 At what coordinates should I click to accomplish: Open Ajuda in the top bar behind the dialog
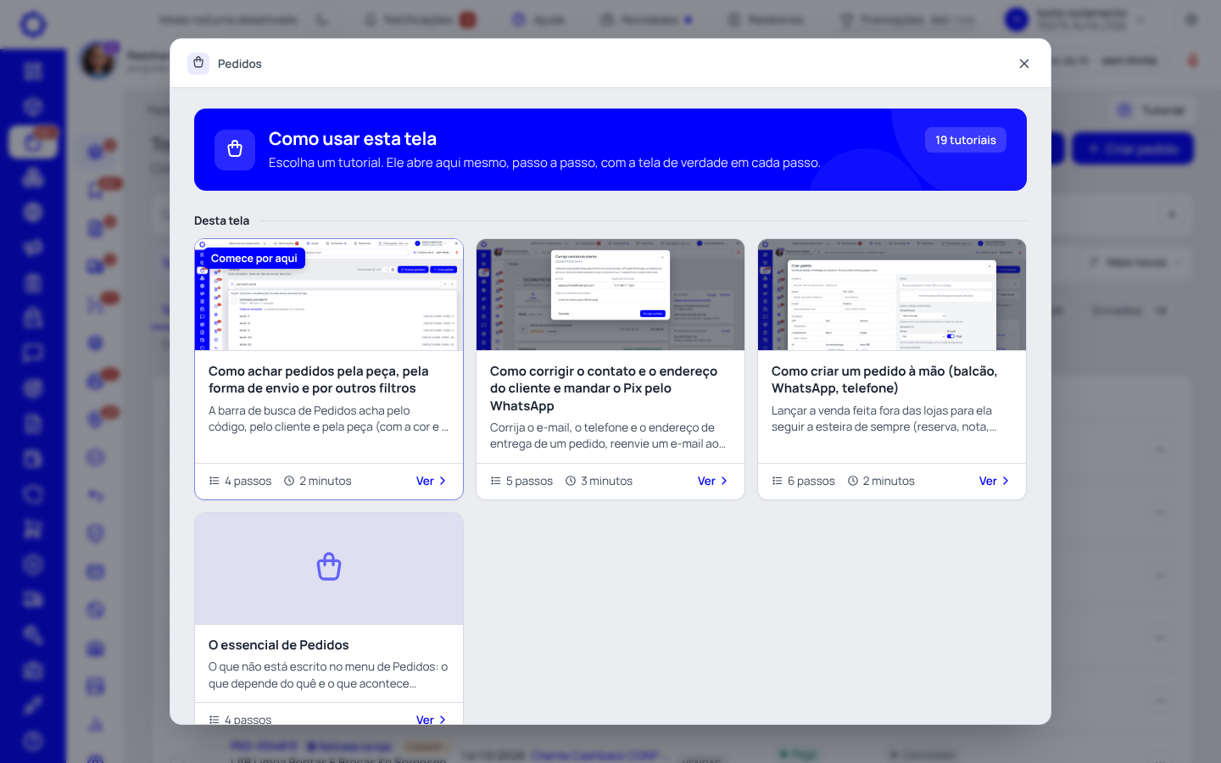pos(538,19)
